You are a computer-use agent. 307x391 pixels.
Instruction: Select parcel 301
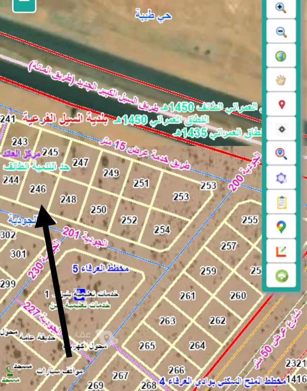pos(18,254)
